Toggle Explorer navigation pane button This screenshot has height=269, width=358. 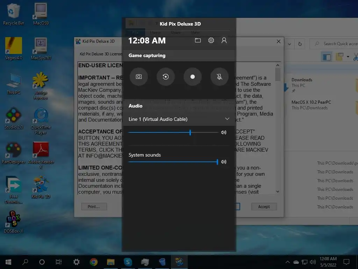327,57
